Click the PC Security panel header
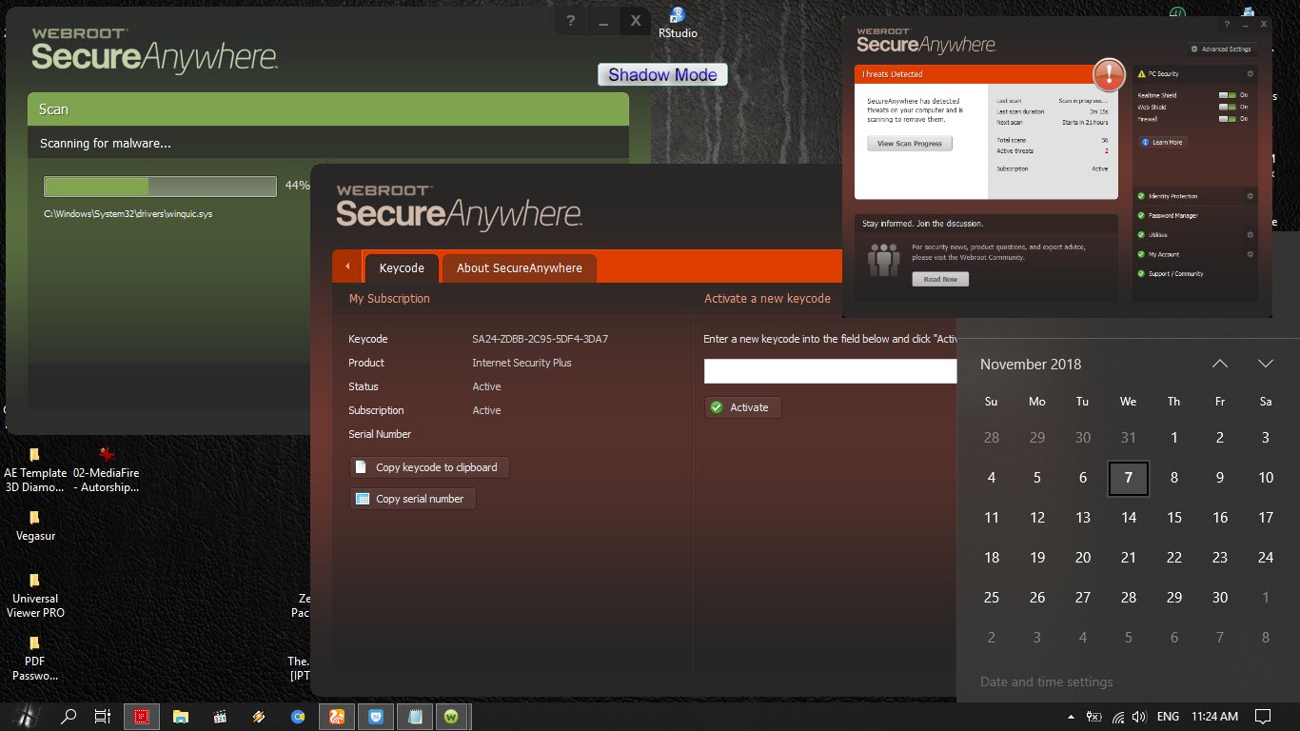 pyautogui.click(x=1196, y=73)
